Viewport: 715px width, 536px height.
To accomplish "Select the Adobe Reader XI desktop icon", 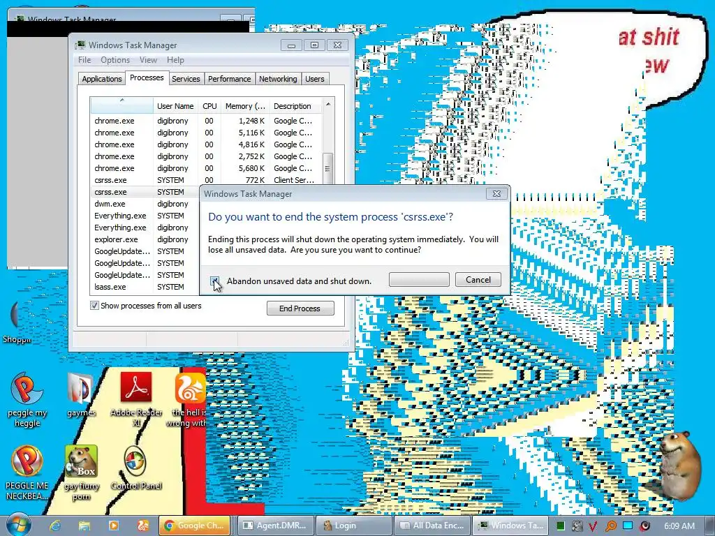I will [x=136, y=400].
